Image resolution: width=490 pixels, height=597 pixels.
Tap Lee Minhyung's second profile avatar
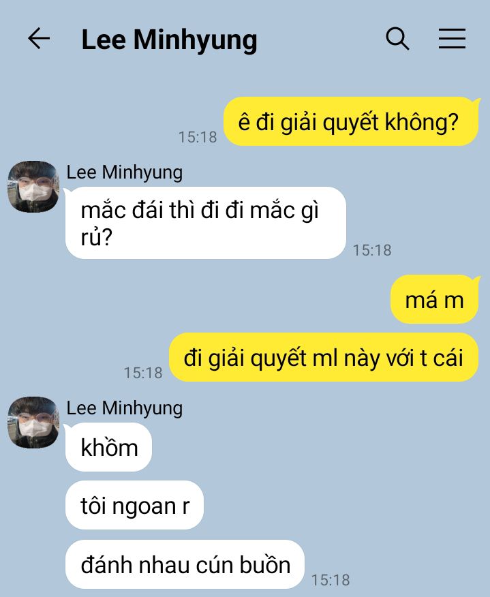pyautogui.click(x=33, y=423)
